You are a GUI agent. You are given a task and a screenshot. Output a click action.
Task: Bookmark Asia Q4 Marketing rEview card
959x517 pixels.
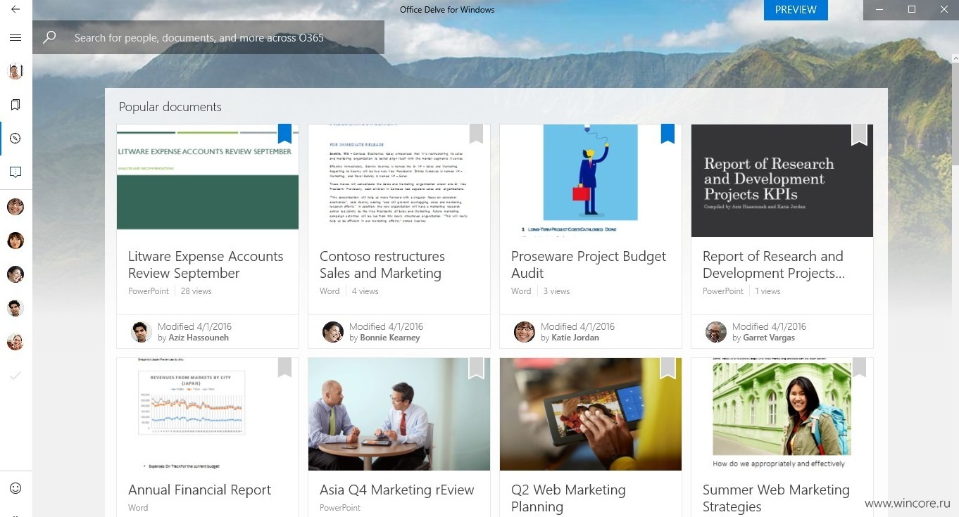[476, 368]
